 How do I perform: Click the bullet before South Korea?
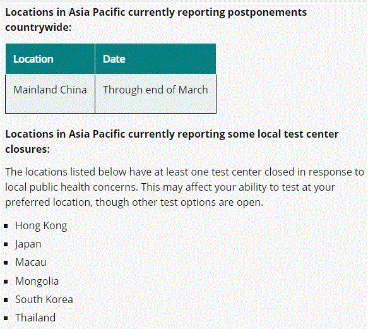coord(6,300)
